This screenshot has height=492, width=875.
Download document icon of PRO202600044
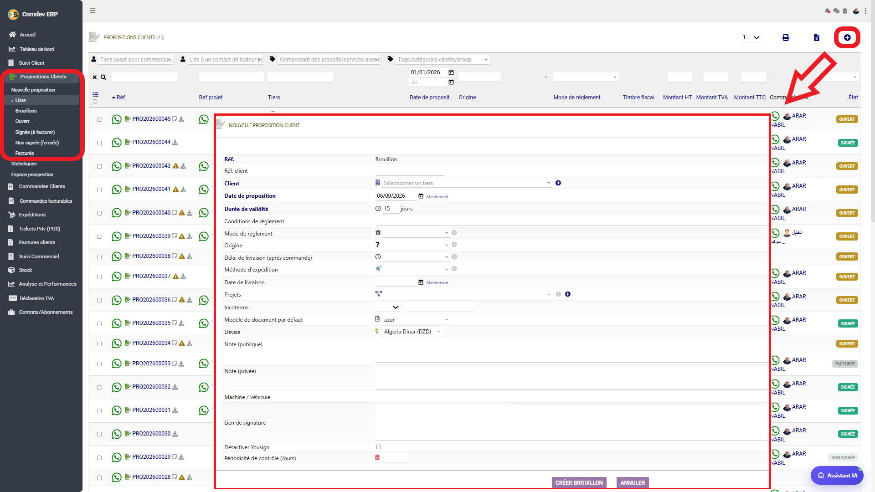175,143
